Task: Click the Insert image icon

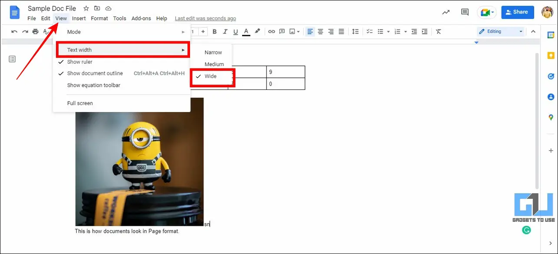Action: (292, 32)
